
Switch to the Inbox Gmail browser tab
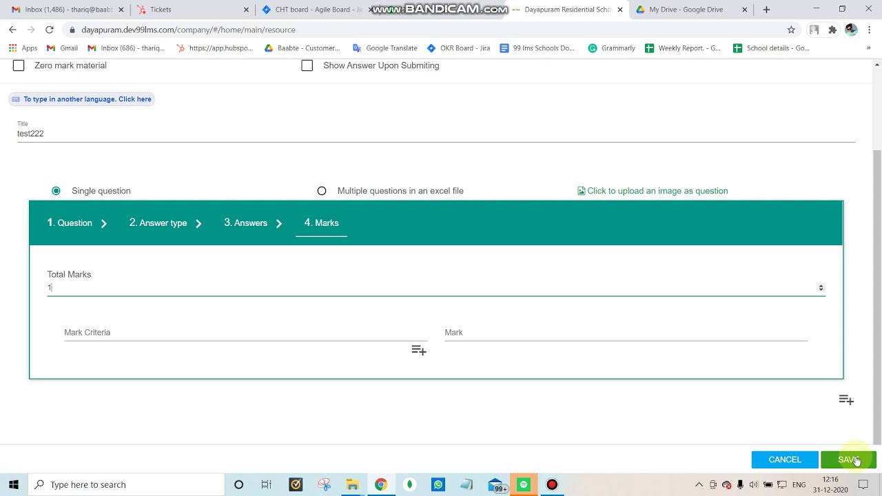click(x=68, y=10)
